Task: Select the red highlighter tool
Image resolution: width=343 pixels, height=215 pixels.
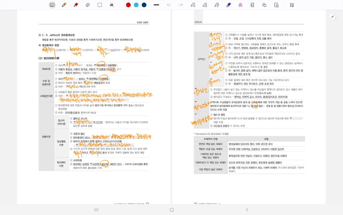Action: click(x=76, y=5)
